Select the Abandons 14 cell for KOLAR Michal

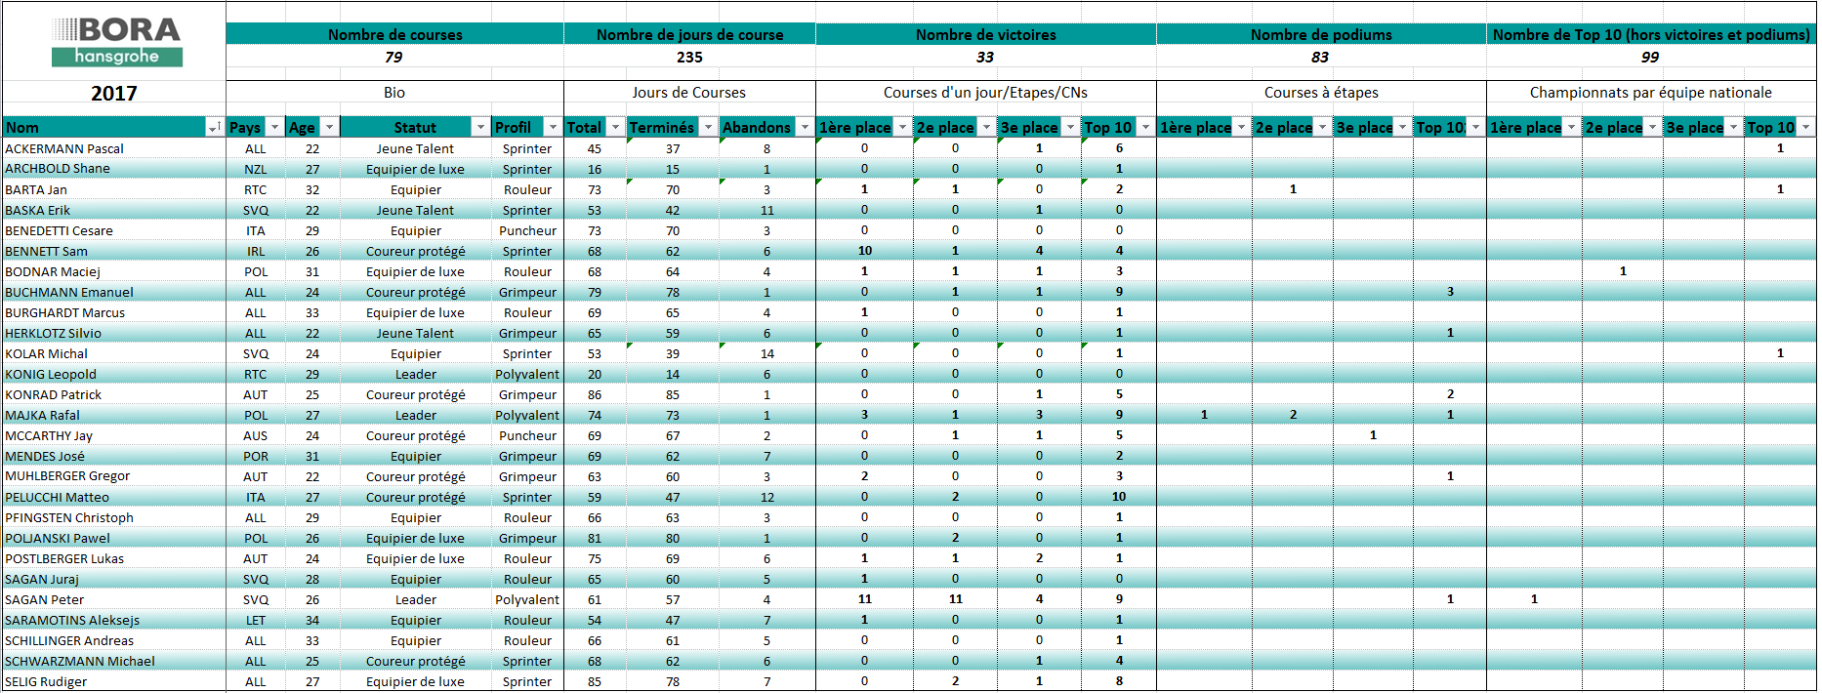pyautogui.click(x=767, y=353)
